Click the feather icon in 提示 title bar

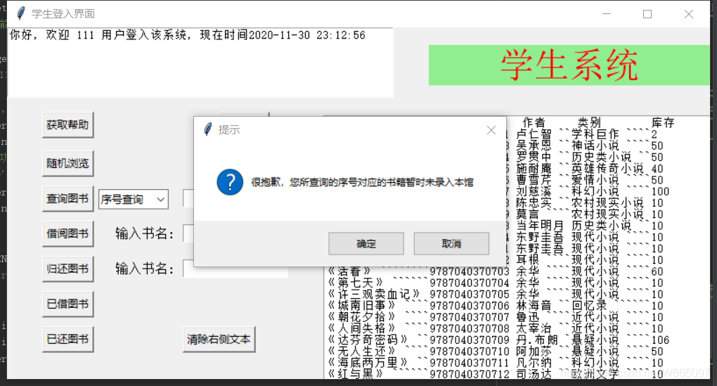(207, 129)
